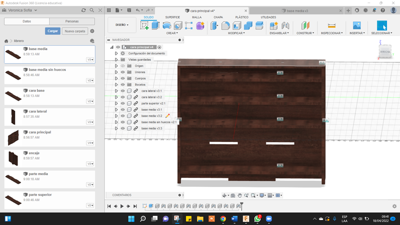The width and height of the screenshot is (400, 225).
Task: Select the Create Sketch tool
Action: [x=144, y=26]
